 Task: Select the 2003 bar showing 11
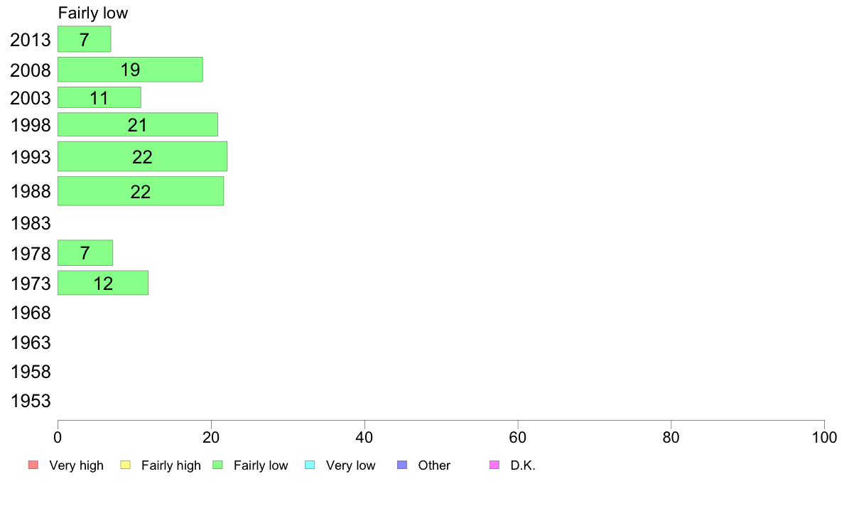(99, 97)
